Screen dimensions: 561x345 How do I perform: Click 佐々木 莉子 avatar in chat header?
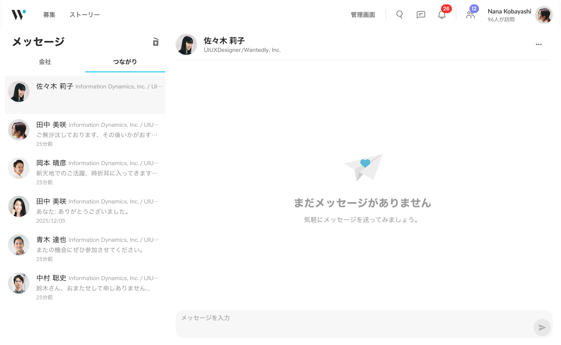point(186,44)
